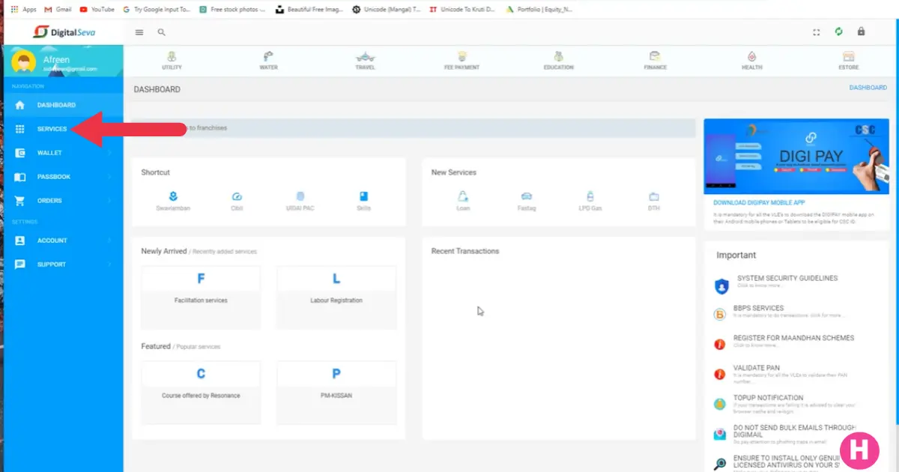The height and width of the screenshot is (472, 899).
Task: Click the lock icon in header
Action: [861, 32]
